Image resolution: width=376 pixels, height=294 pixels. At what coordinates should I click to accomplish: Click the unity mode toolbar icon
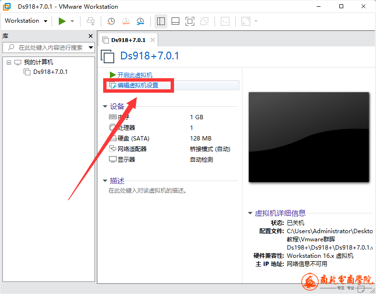(x=204, y=21)
